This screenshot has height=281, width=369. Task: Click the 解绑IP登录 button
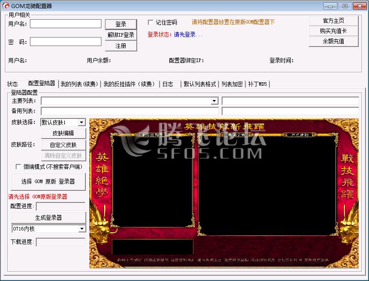pyautogui.click(x=121, y=35)
